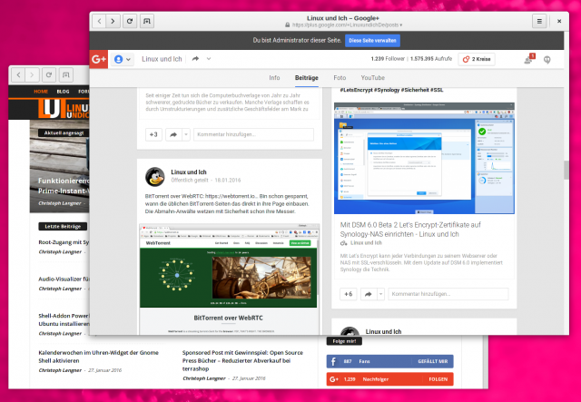Viewport: 581px width, 402px height.
Task: Click the Facebook icon in Fans bar
Action: pyautogui.click(x=333, y=361)
